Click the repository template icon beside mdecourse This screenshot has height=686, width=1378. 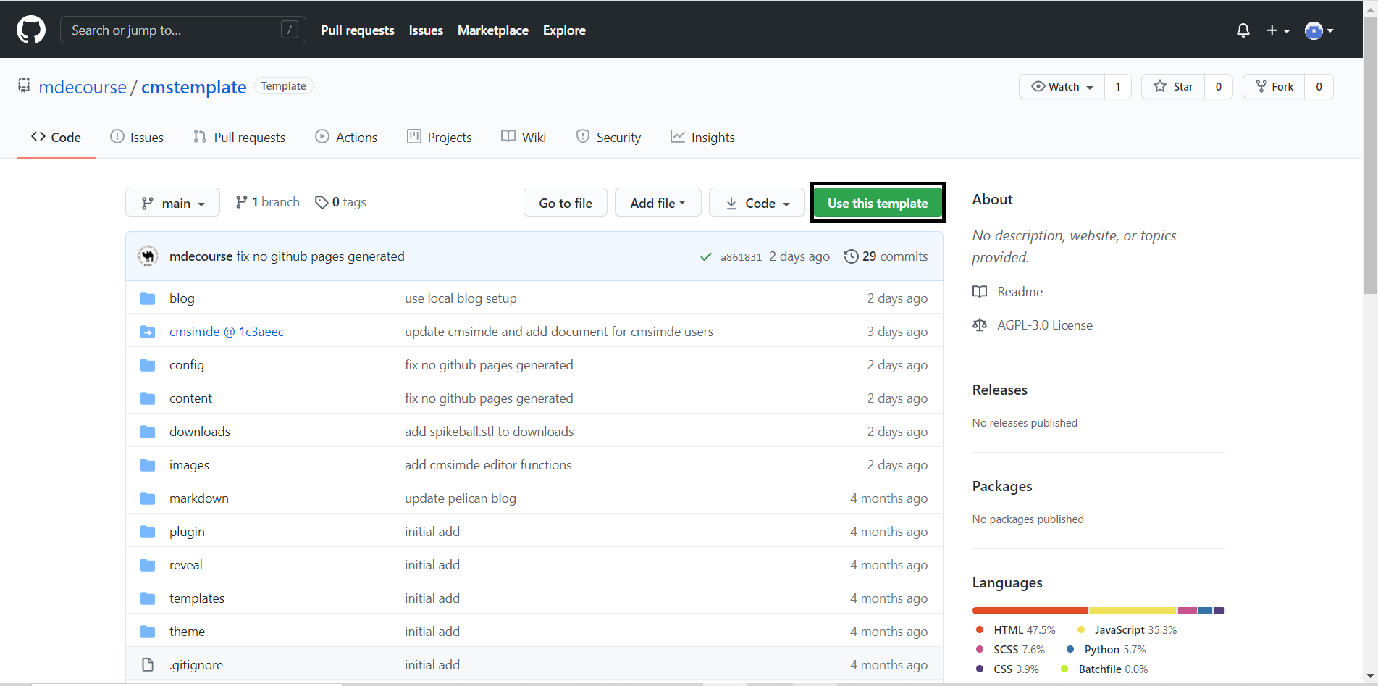pyautogui.click(x=24, y=85)
